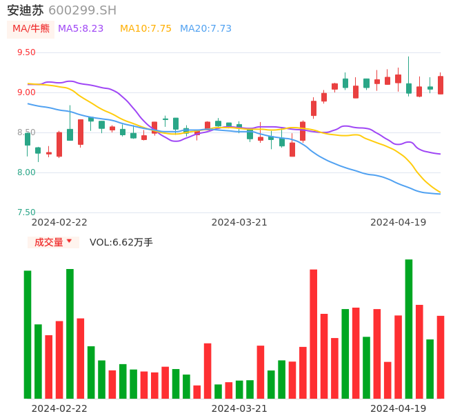Click the 安迪苏 stock name

tap(25, 10)
